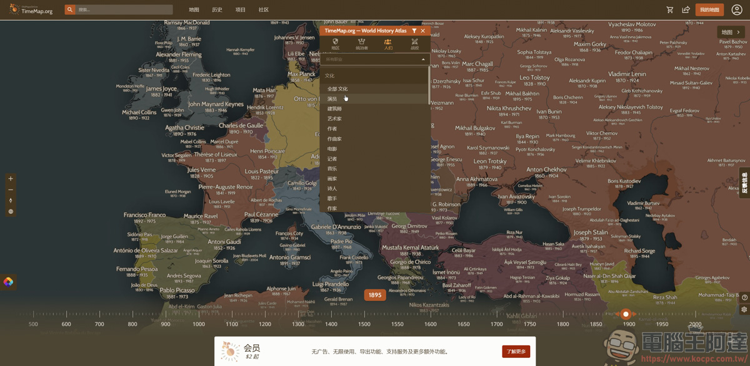Zoom in the map with plus button

coord(10,179)
